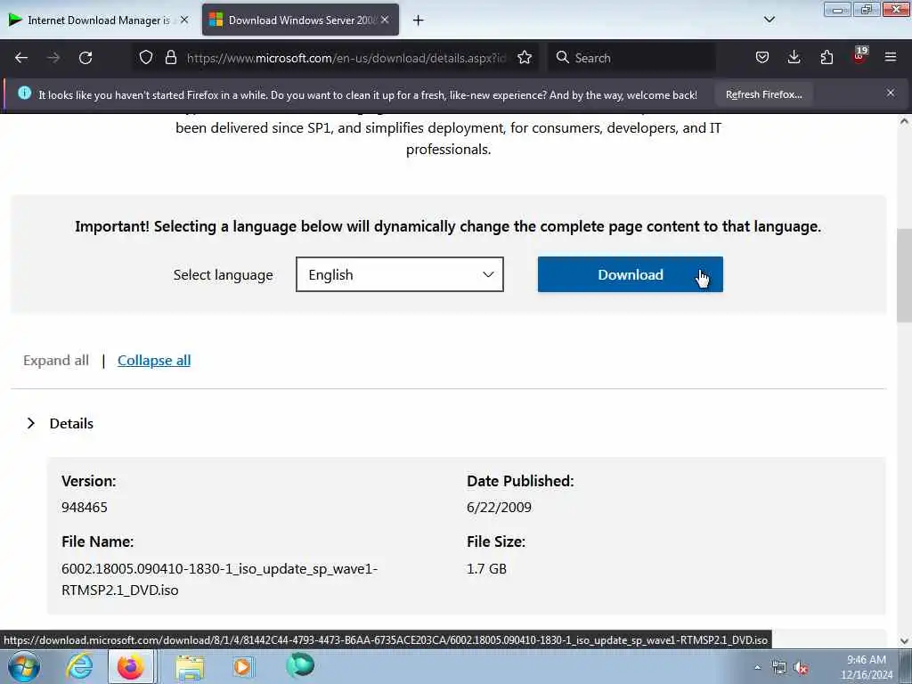The width and height of the screenshot is (912, 684).
Task: Close the Download Windows Server tab
Action: tap(385, 20)
